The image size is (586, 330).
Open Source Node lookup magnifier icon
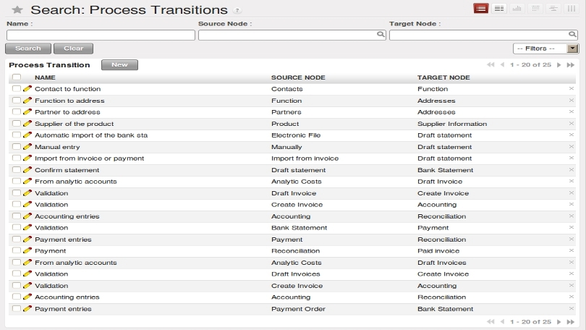click(x=381, y=35)
